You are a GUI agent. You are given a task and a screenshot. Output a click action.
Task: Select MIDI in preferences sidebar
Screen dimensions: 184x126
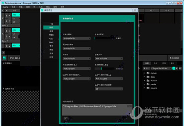51,35
